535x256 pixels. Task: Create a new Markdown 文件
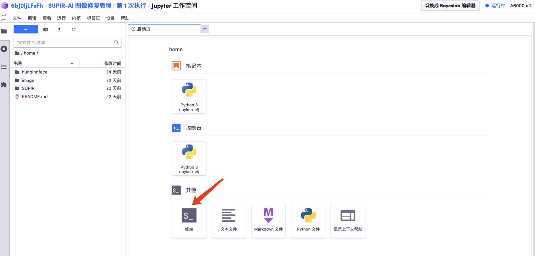pos(268,220)
